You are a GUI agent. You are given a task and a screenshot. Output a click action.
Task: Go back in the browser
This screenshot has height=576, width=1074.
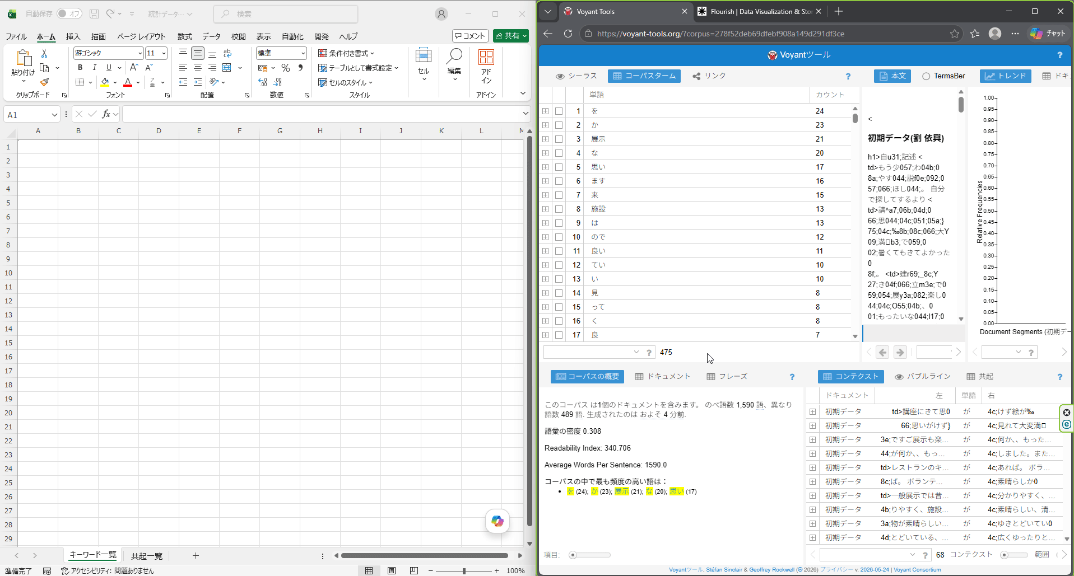(x=548, y=34)
